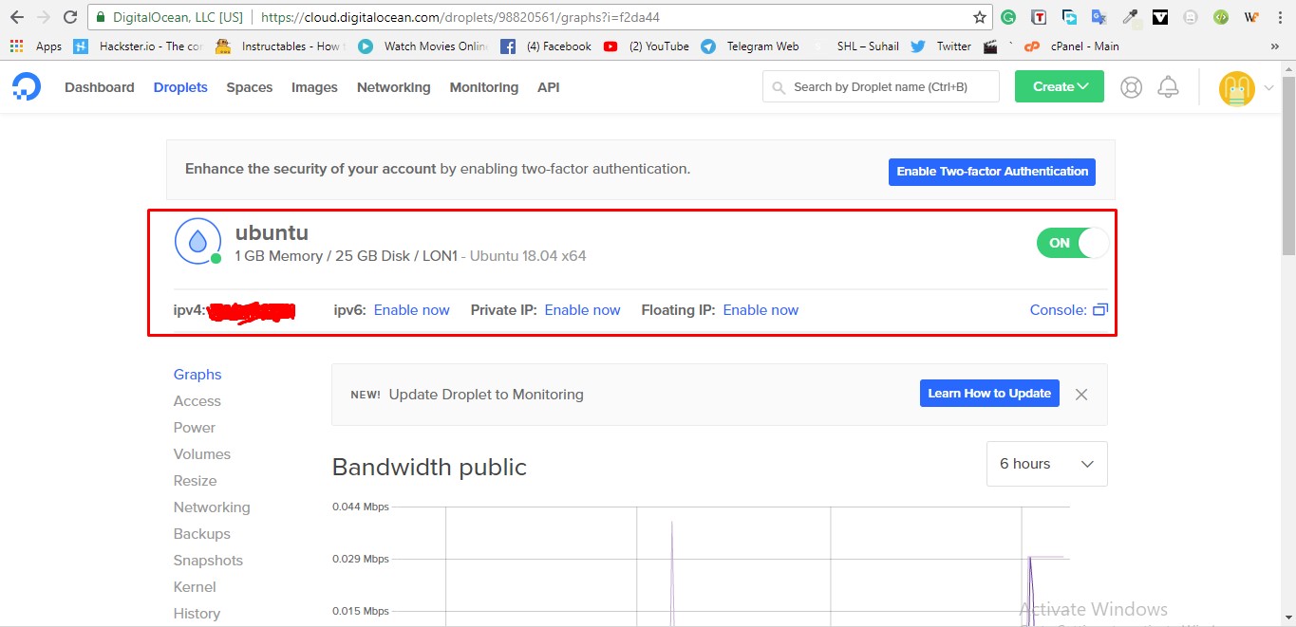Open API in top navigation
This screenshot has width=1296, height=627.
549,87
